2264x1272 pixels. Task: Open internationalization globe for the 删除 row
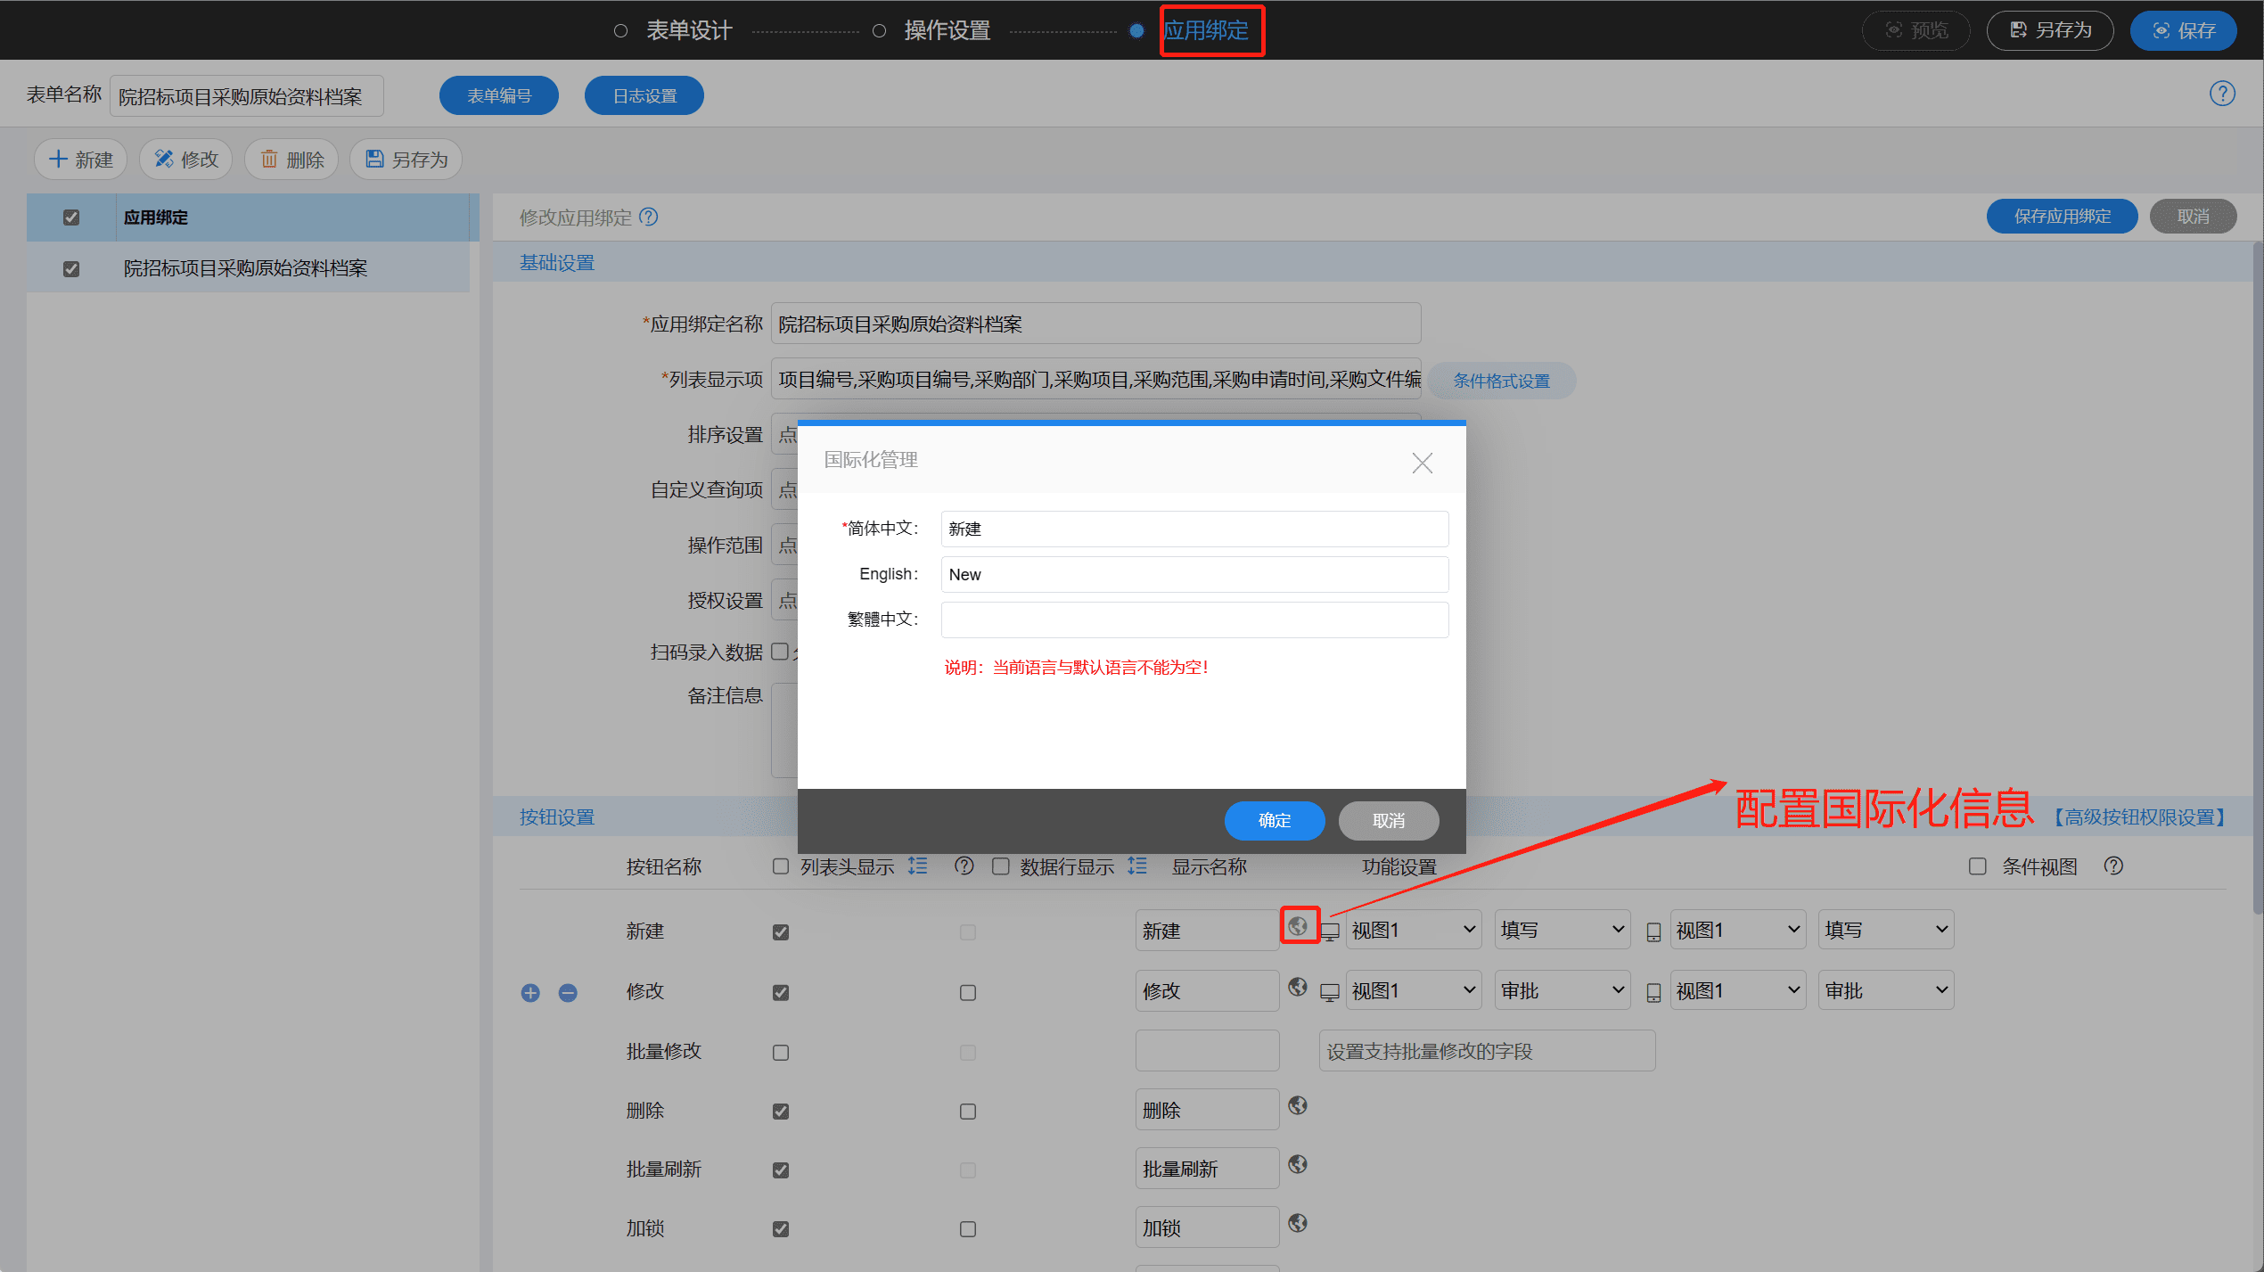click(1298, 1106)
